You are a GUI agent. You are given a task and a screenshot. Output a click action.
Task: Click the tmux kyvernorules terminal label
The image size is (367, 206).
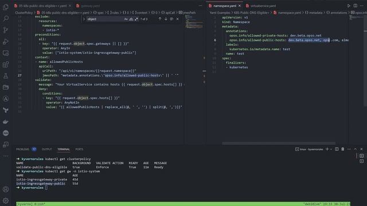click(309, 149)
